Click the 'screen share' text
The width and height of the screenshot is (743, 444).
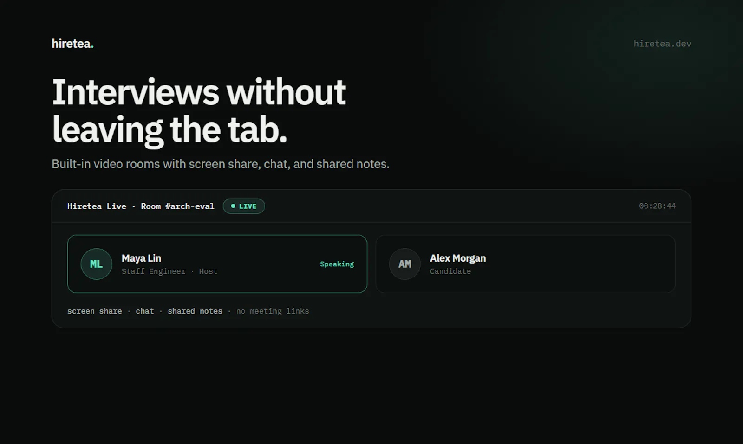[x=95, y=311]
